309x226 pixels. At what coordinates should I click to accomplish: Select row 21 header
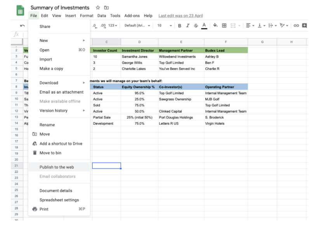[17, 166]
